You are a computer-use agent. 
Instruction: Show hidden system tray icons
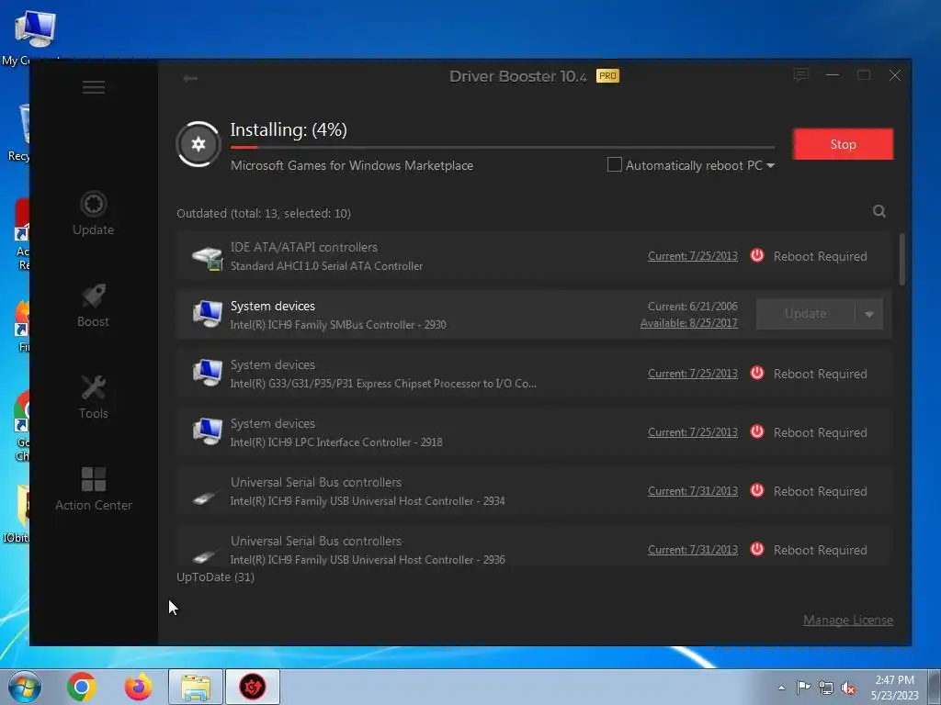[781, 688]
